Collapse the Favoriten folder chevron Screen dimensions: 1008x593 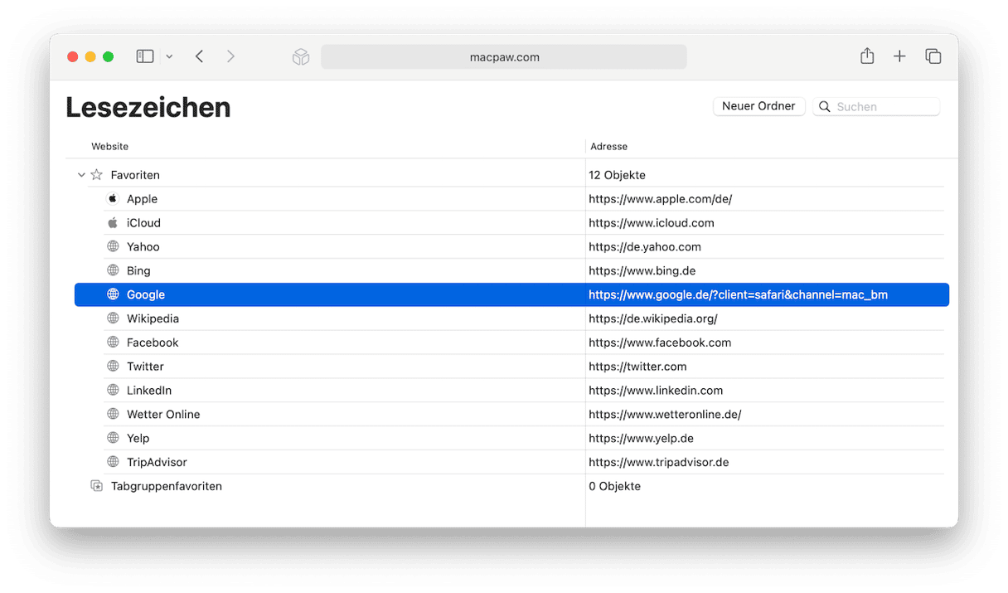pos(81,175)
